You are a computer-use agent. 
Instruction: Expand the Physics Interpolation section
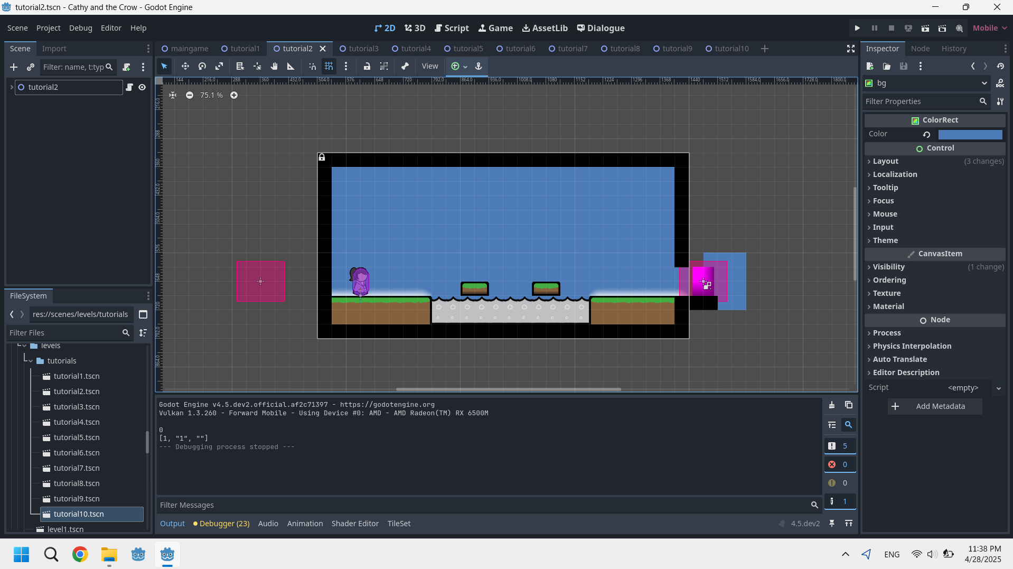tap(935, 346)
